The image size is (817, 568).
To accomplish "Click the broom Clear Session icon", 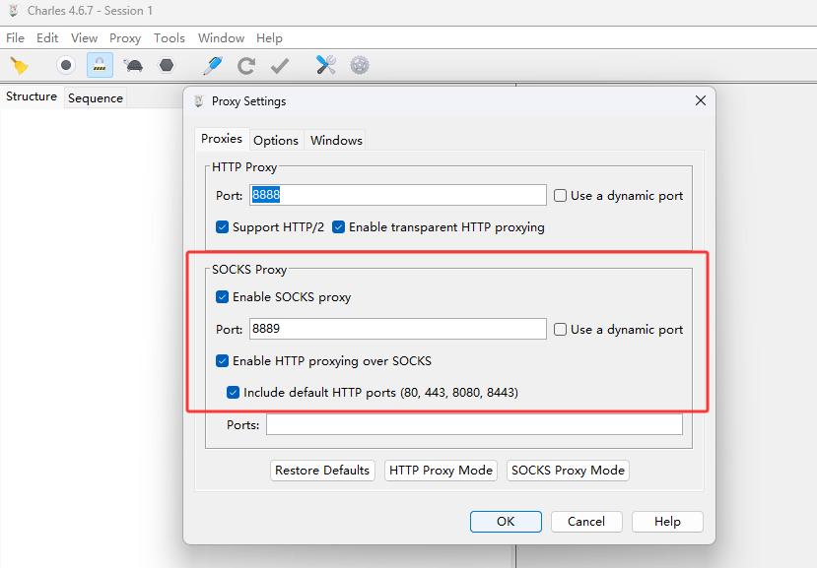I will pyautogui.click(x=20, y=66).
